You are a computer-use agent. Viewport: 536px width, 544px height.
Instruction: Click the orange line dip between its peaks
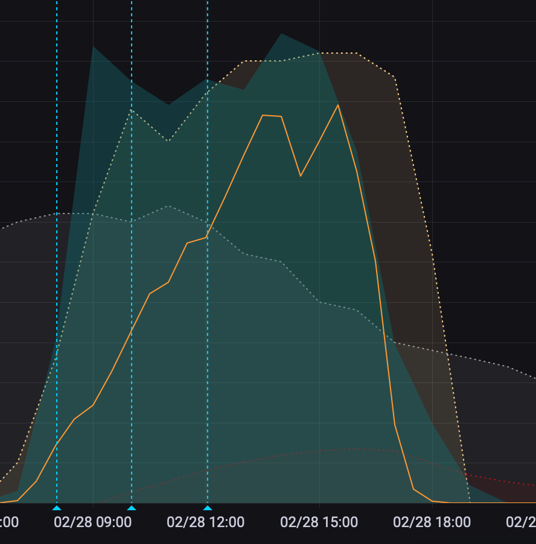301,176
